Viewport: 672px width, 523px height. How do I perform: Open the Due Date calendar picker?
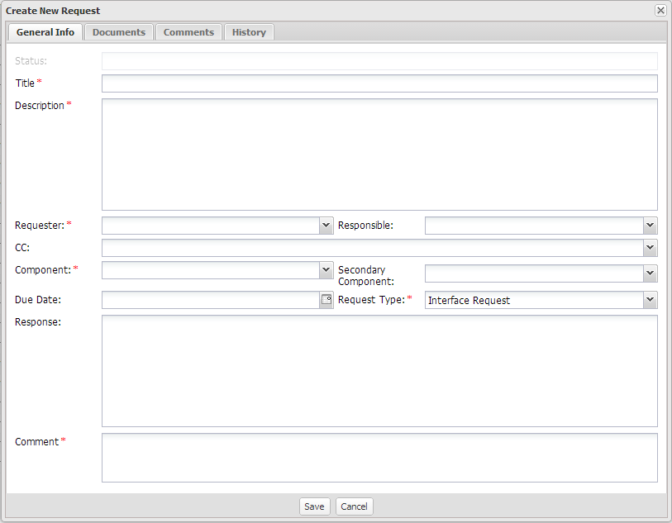click(326, 299)
